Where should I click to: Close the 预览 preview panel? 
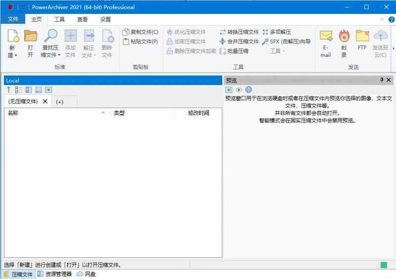point(389,80)
